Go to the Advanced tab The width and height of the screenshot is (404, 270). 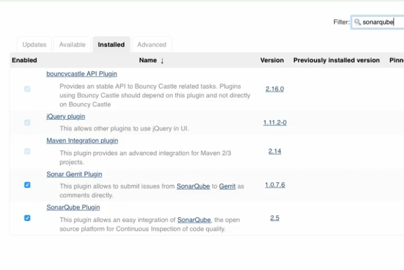[x=151, y=44]
